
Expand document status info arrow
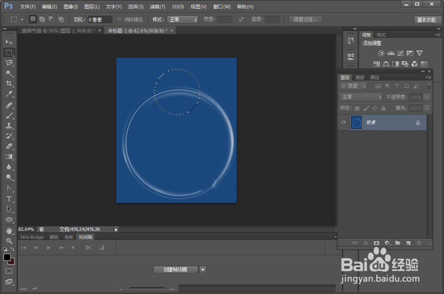[x=116, y=230]
